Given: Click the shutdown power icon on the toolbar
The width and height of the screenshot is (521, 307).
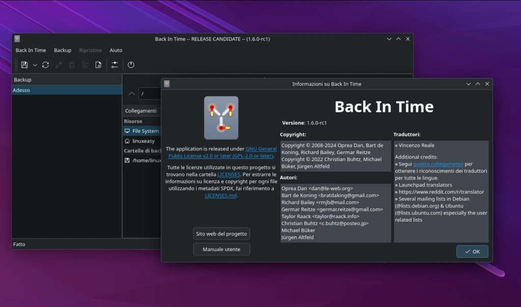Looking at the screenshot, I should point(131,65).
